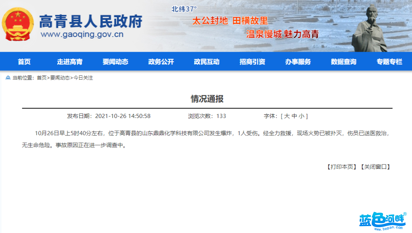Click the 北纬37° banner text
Viewport: 412px width, 233px height.
pos(184,9)
